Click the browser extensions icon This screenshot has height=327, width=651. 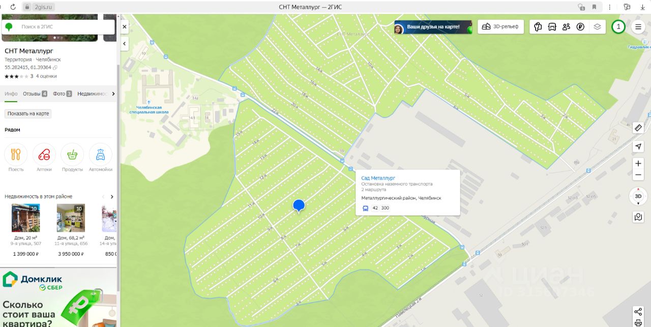coord(627,7)
